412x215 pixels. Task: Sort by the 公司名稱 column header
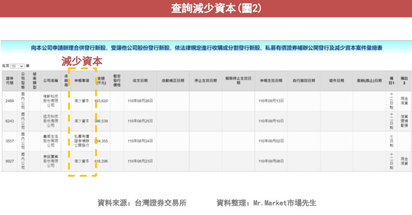pos(51,81)
